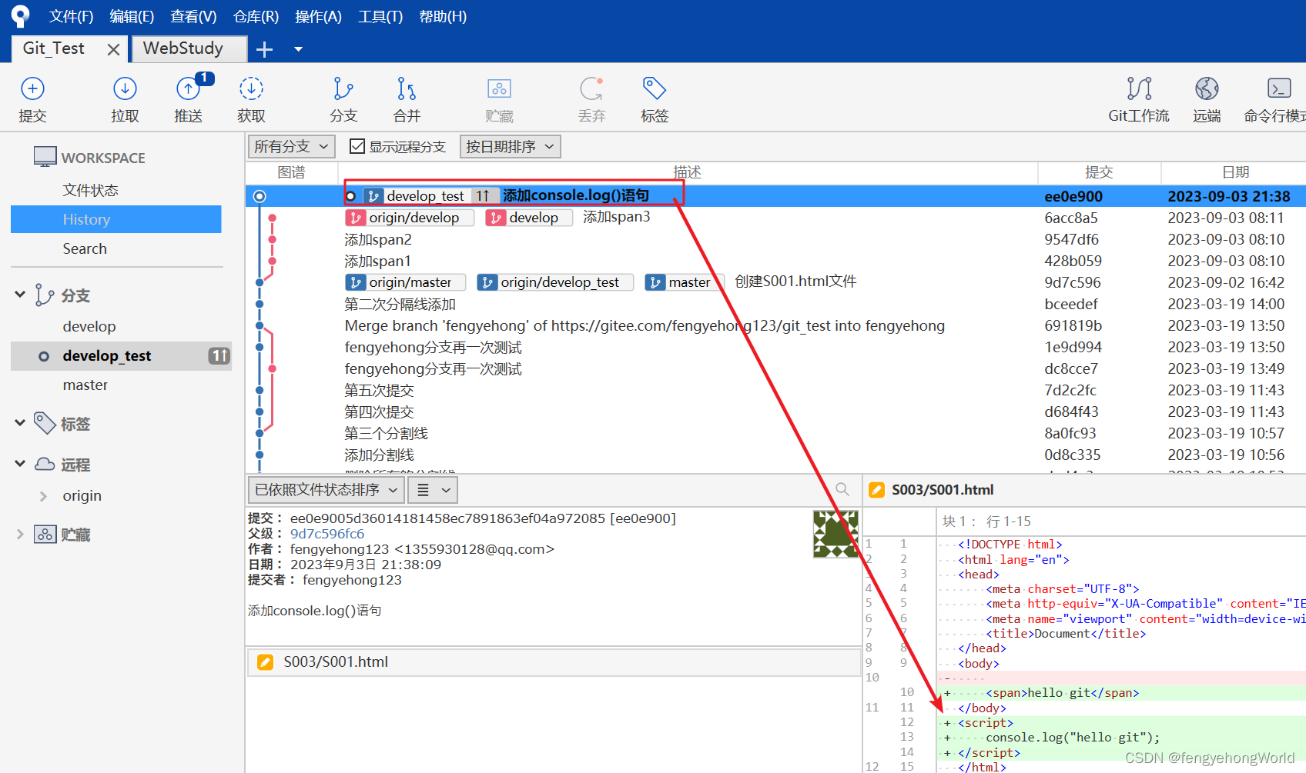Open the Help (帮助) menu

click(443, 16)
